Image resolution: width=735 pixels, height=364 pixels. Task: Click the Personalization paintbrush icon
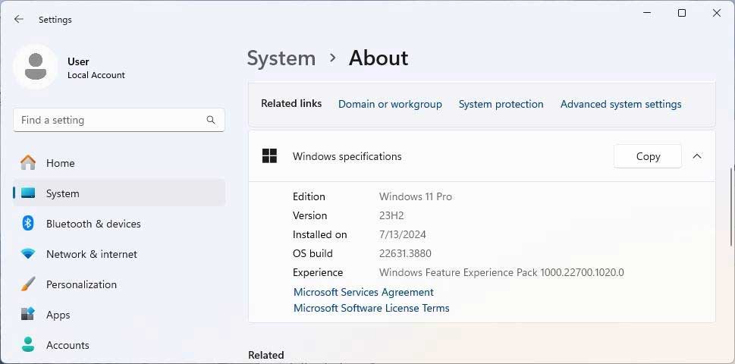click(28, 284)
